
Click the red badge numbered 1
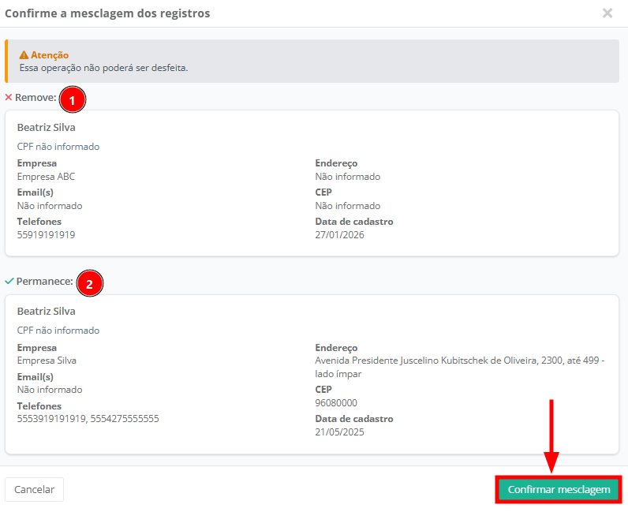73,100
